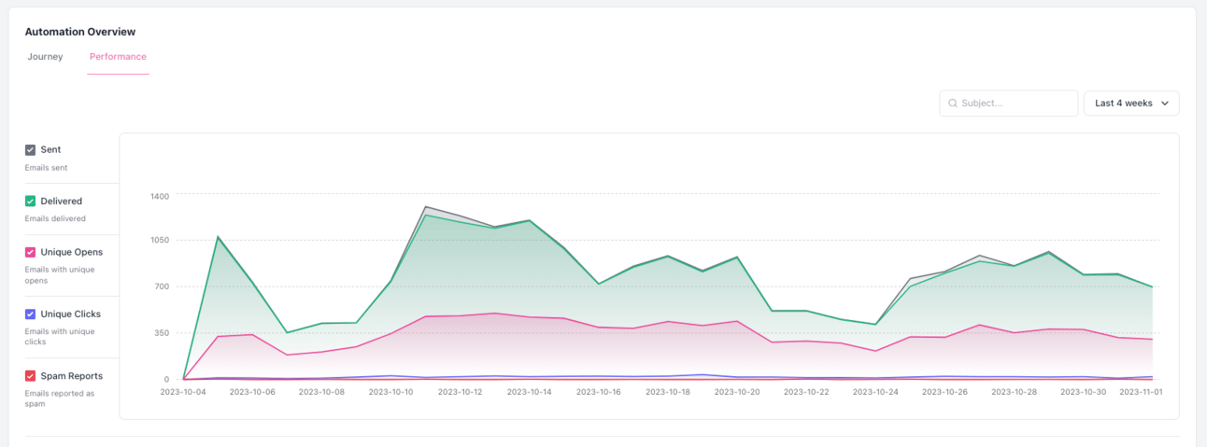
Task: Click the 2023-10-24 date on x-axis
Action: click(x=876, y=392)
